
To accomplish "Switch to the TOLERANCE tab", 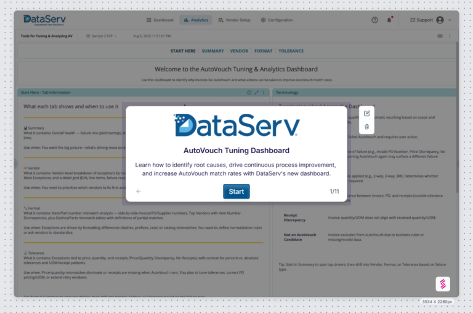I will coord(291,51).
